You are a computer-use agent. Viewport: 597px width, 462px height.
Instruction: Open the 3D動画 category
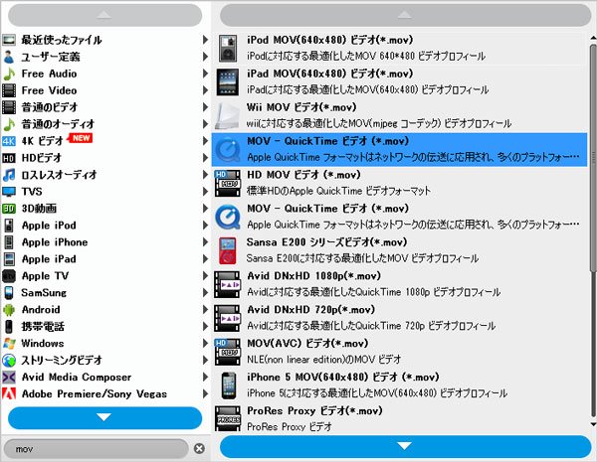[40, 209]
